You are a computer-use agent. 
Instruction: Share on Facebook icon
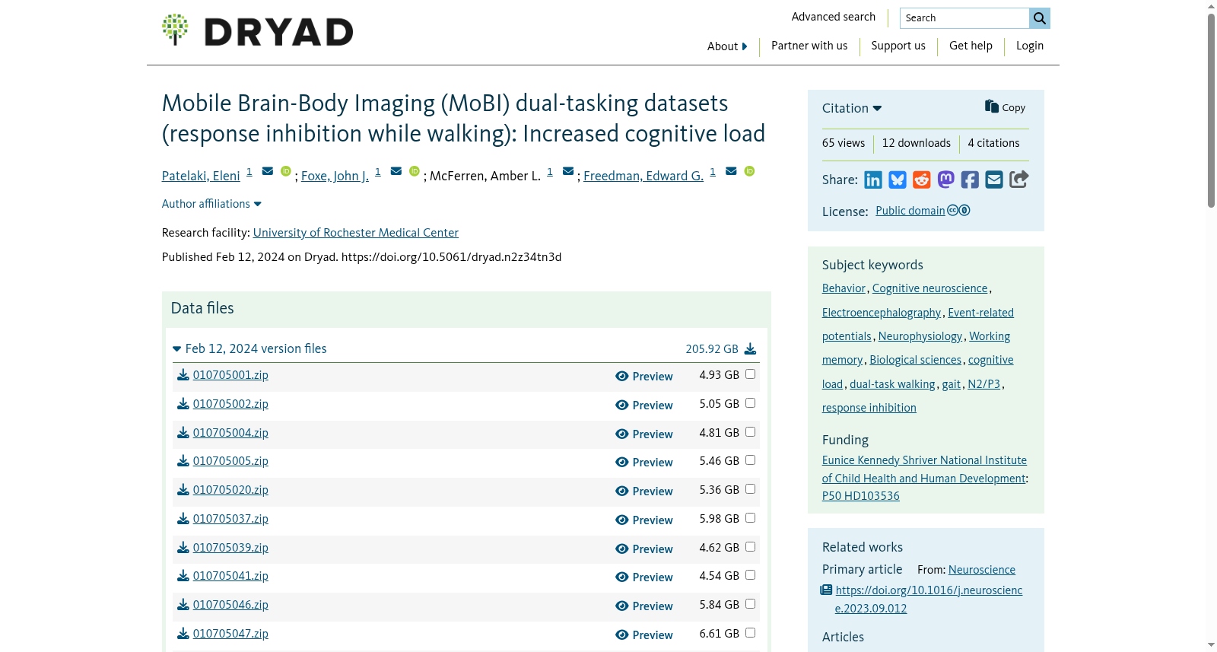pos(970,180)
